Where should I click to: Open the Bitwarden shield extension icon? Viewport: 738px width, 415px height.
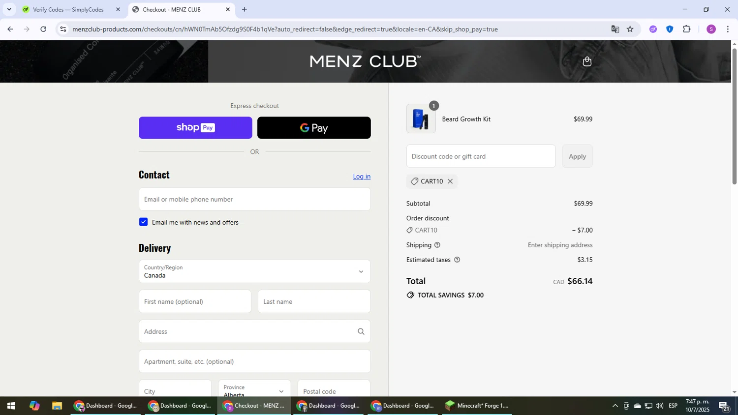point(670,29)
